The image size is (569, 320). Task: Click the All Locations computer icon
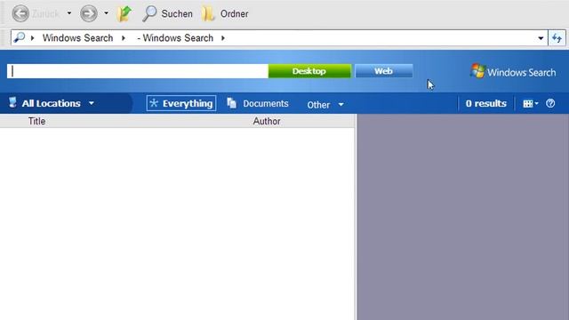pyautogui.click(x=12, y=103)
